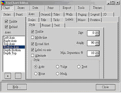Select Bottom Axis in the axes list
The image size is (121, 93).
click(x=14, y=47)
